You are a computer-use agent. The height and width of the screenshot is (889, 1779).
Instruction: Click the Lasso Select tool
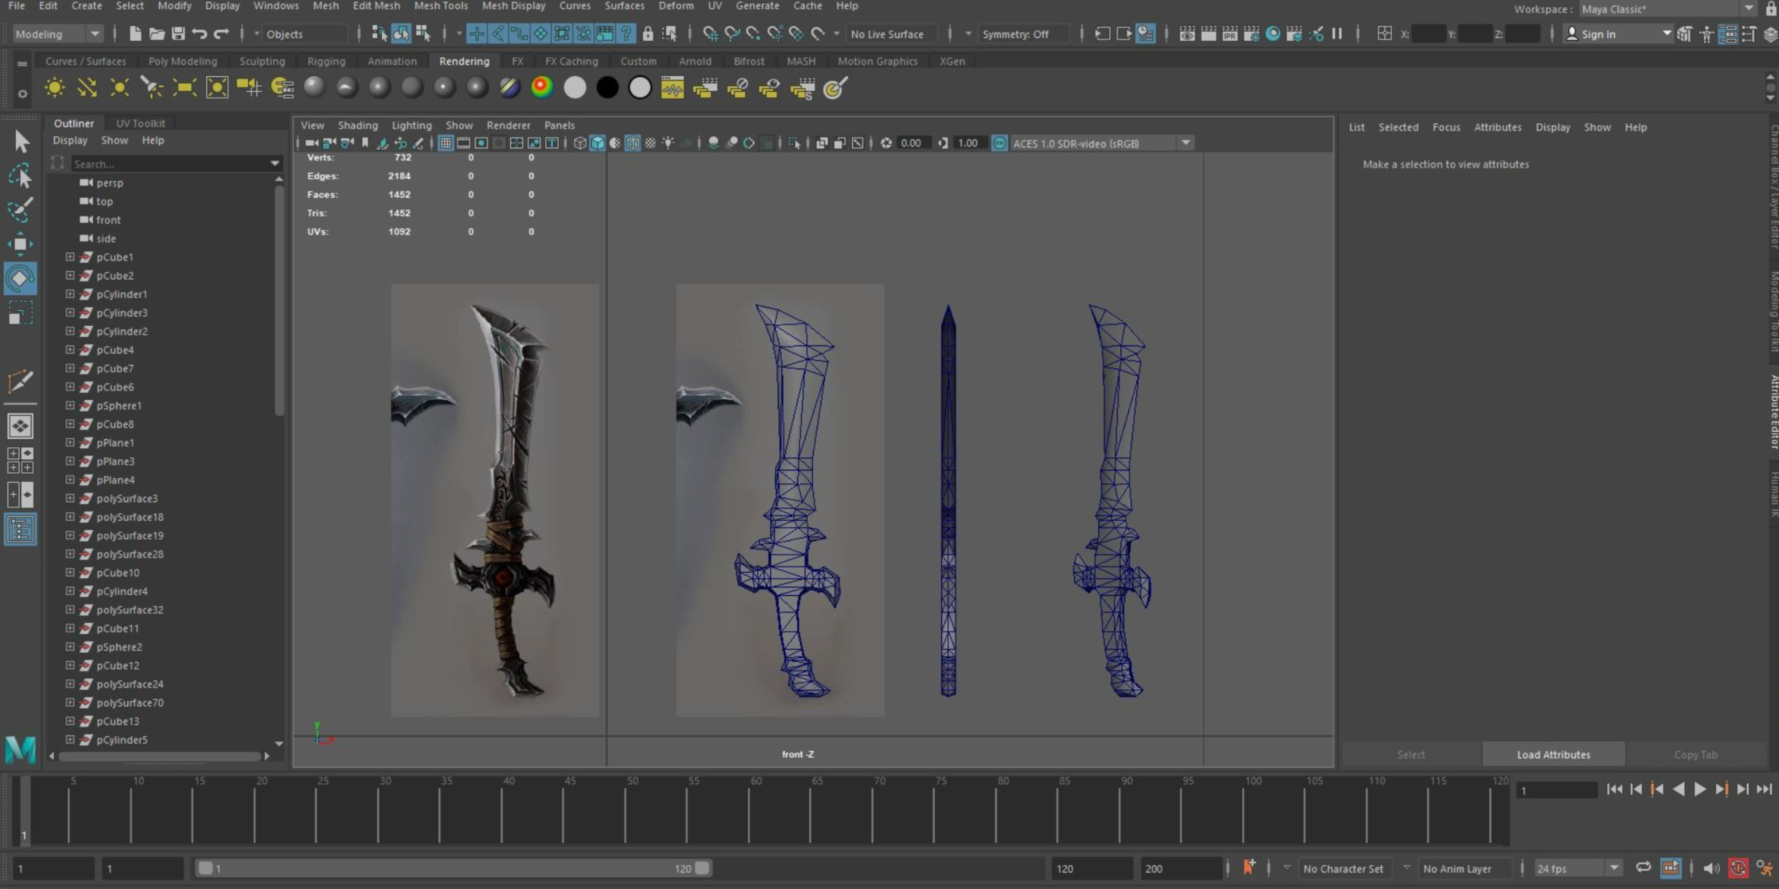pos(20,176)
